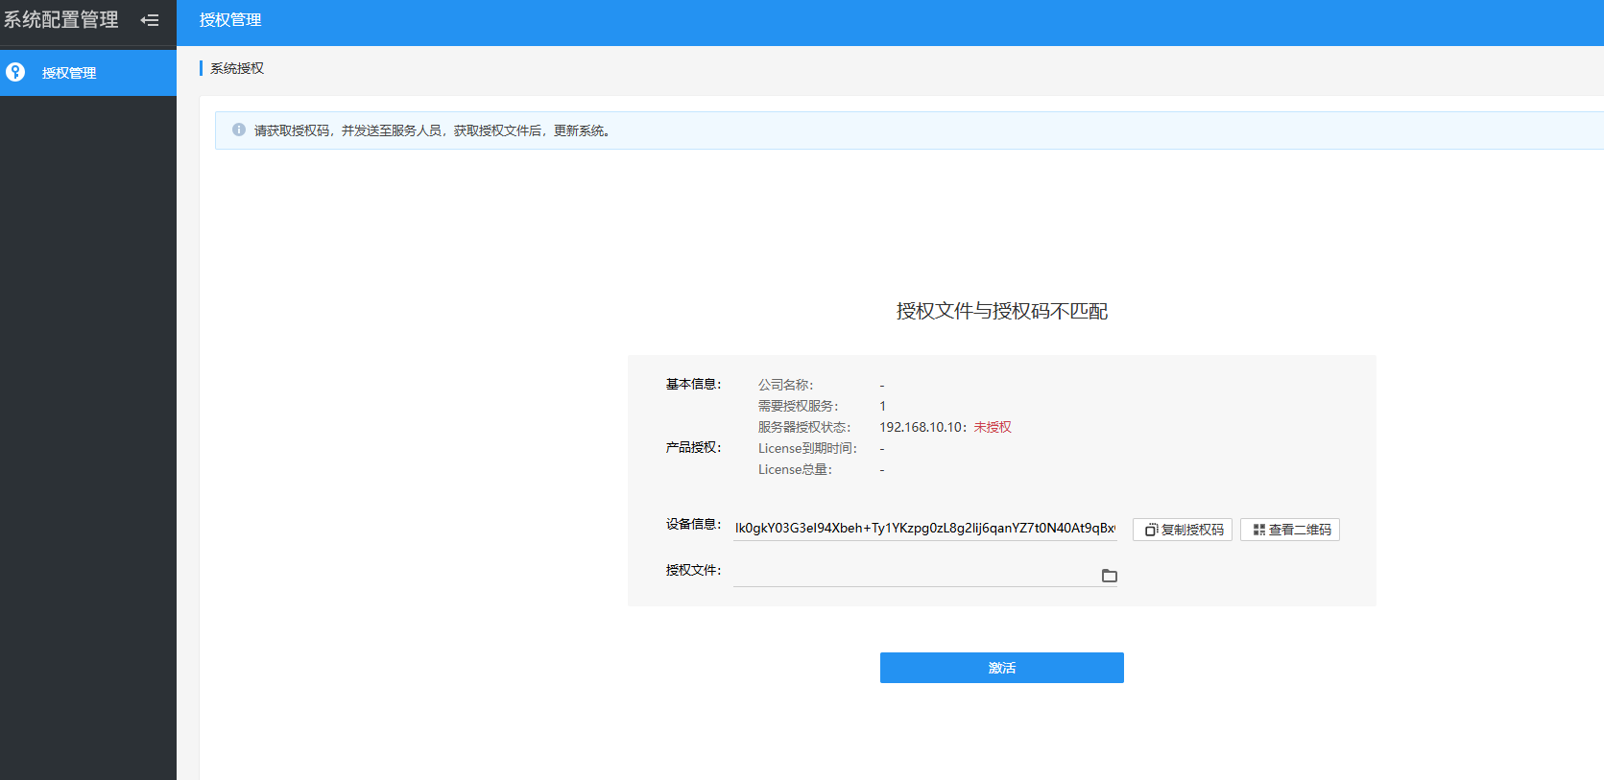
Task: Click the info icon in the notice banner
Action: point(239,130)
